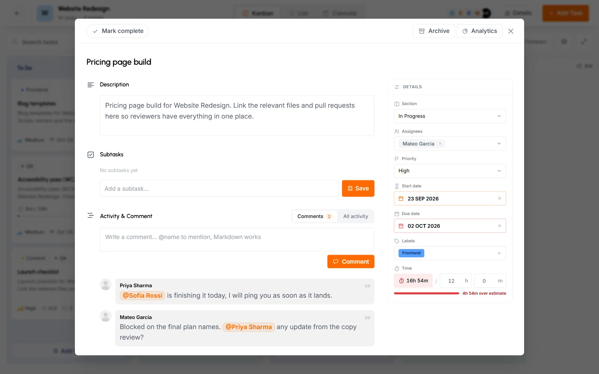Click the @Sofia Rossi mention

[x=143, y=295]
